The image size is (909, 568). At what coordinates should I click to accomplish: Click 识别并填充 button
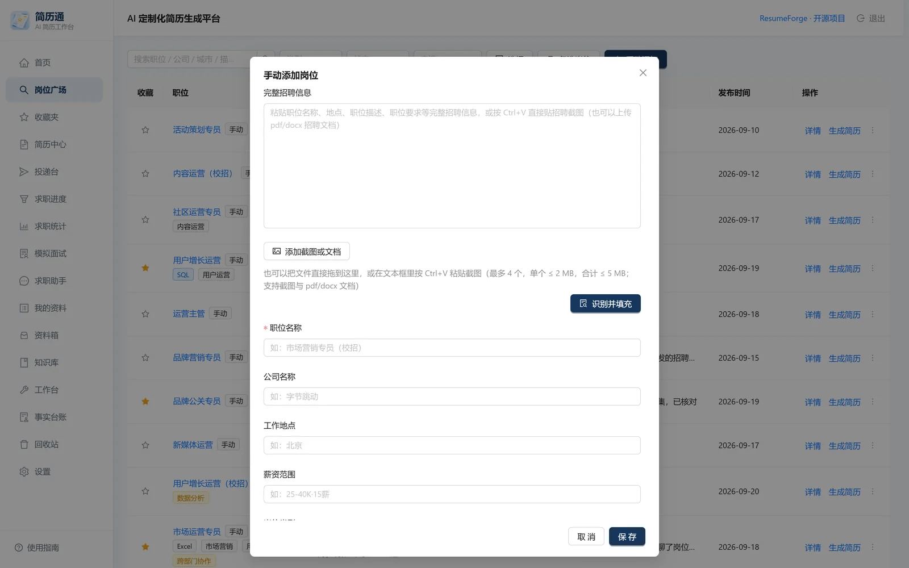pyautogui.click(x=606, y=303)
